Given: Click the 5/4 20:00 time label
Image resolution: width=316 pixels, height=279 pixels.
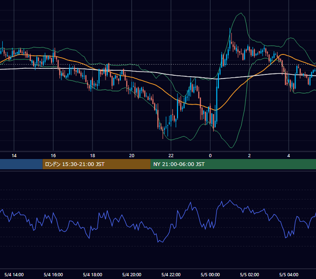Looking at the screenshot, I should tap(132, 274).
